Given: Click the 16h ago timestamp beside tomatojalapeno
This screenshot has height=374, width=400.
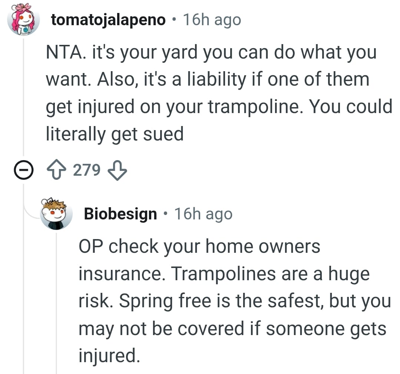Looking at the screenshot, I should coord(212,20).
